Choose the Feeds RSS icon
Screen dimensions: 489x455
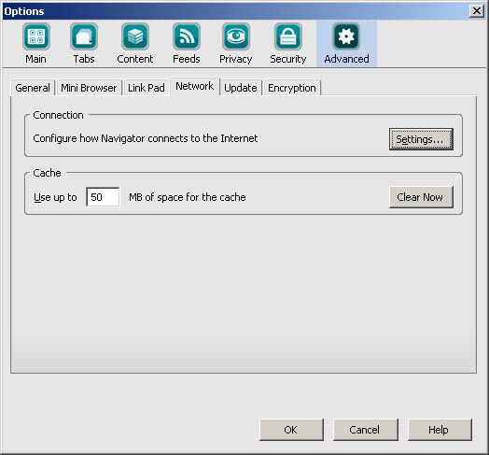pos(187,36)
